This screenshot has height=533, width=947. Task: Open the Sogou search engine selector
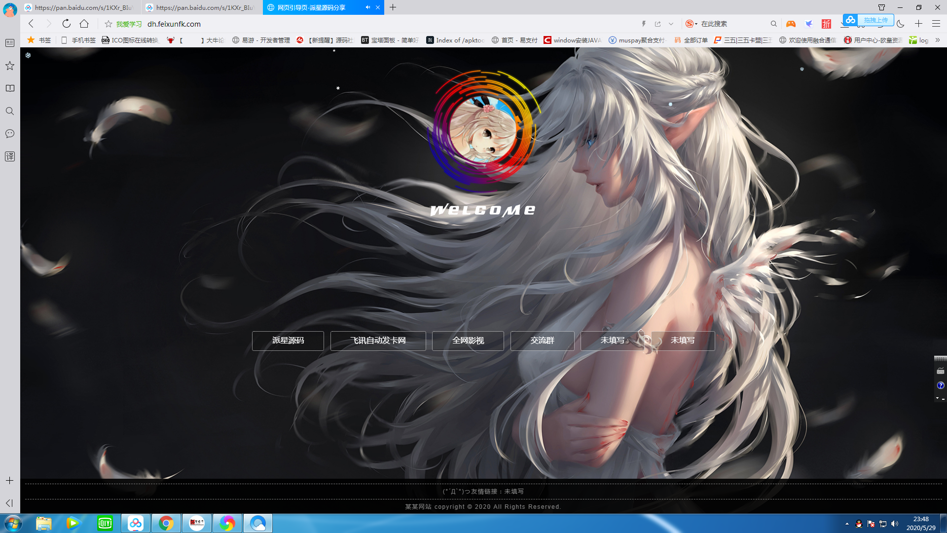coord(691,24)
